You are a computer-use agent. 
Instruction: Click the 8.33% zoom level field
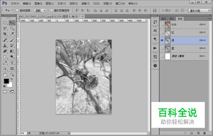click(x=21, y=133)
